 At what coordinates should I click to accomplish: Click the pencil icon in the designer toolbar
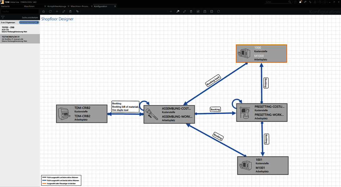(x=184, y=12)
